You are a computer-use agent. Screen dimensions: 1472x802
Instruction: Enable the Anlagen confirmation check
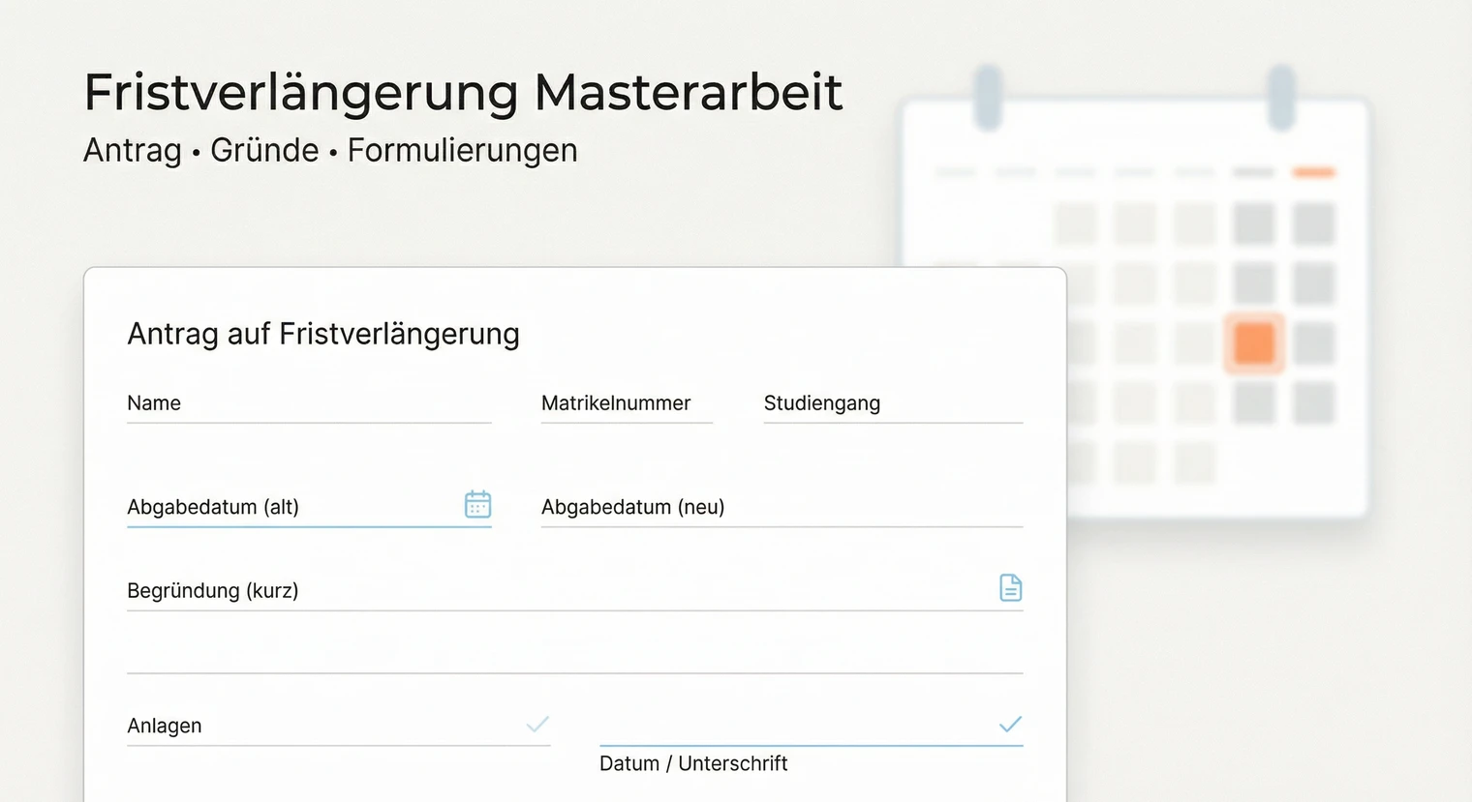coord(538,723)
